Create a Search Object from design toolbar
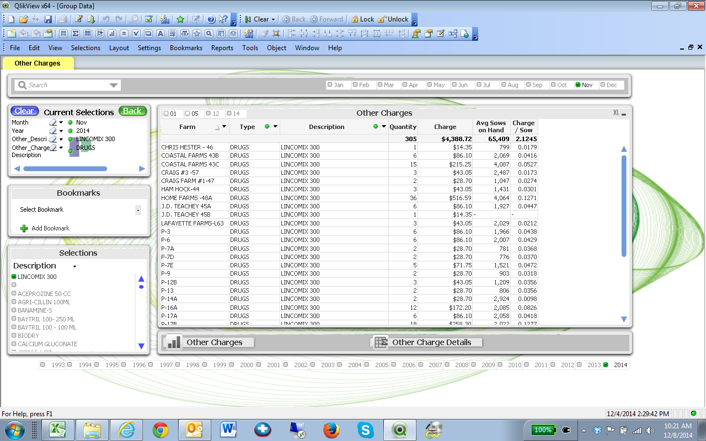706x441 pixels. (x=208, y=34)
